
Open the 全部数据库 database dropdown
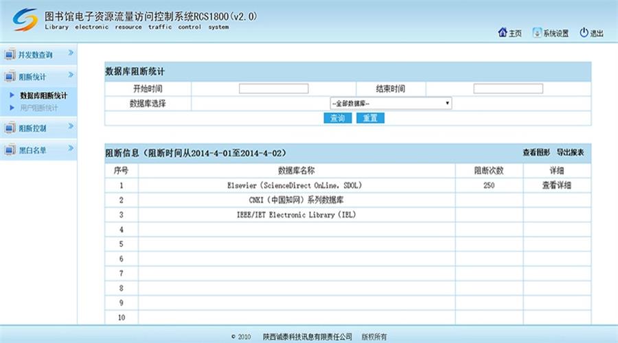pos(390,103)
